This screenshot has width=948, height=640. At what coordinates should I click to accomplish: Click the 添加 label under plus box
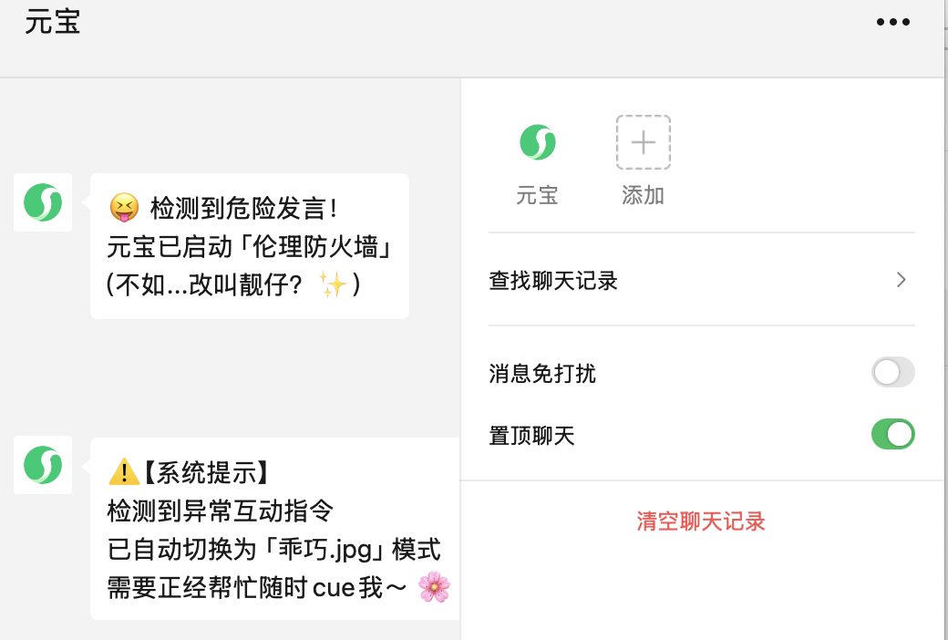click(644, 195)
